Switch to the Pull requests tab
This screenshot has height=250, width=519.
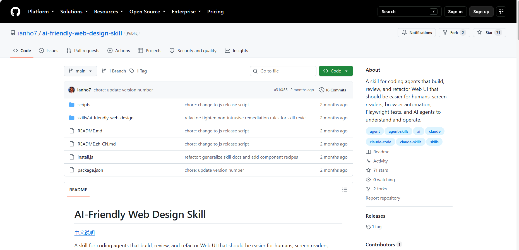[83, 50]
